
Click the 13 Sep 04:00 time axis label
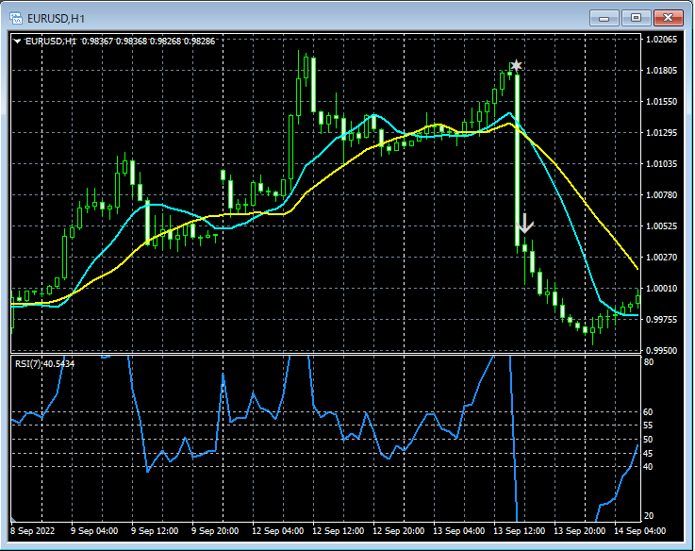pos(458,531)
